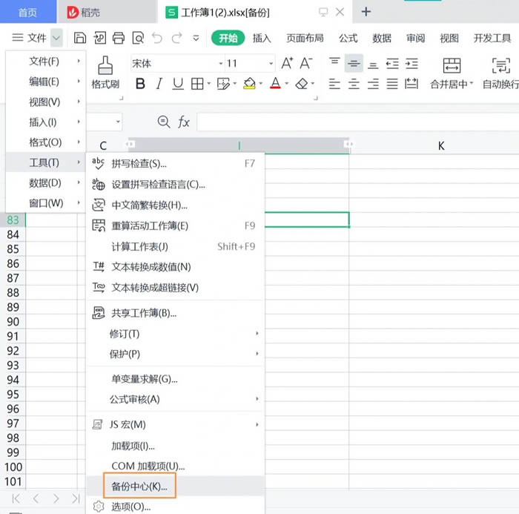Click the Redo arrow

tap(176, 38)
